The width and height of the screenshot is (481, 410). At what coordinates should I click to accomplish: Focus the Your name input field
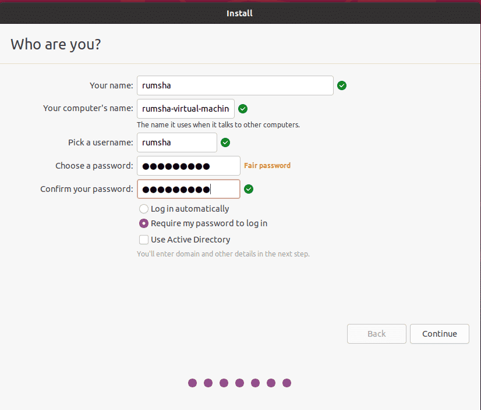(235, 85)
